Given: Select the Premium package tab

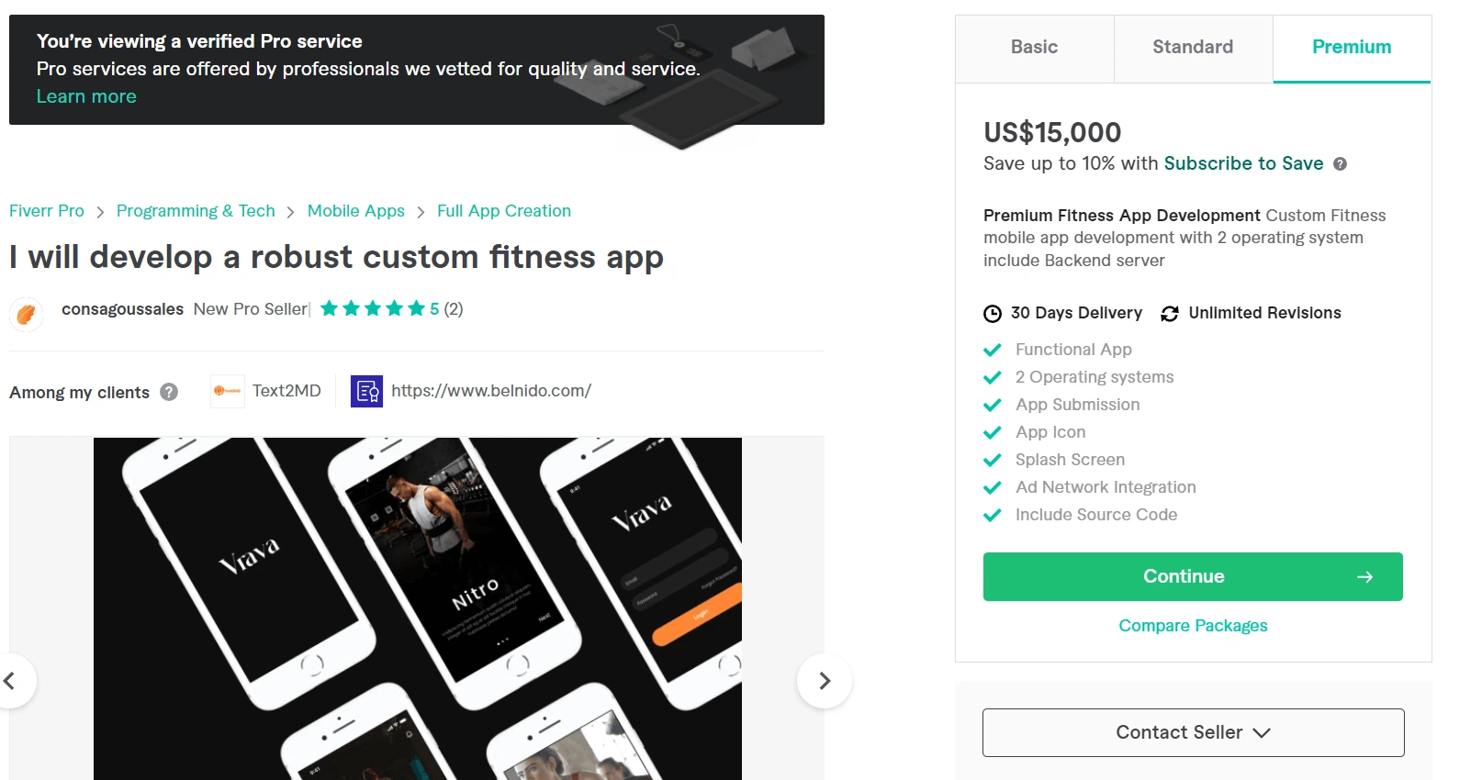Looking at the screenshot, I should [1351, 48].
